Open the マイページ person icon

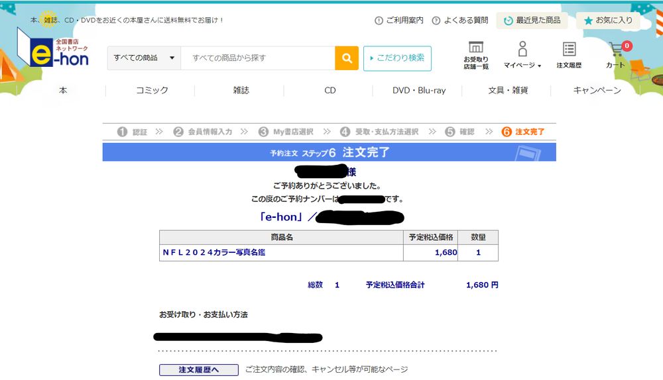coord(522,49)
